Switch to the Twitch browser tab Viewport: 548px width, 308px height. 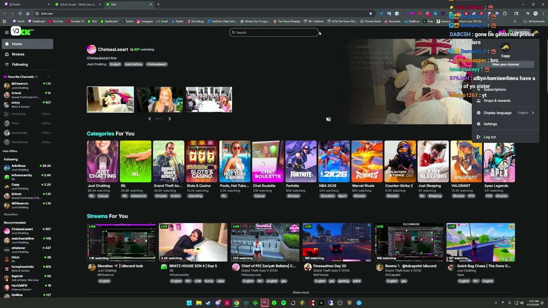coord(26,4)
